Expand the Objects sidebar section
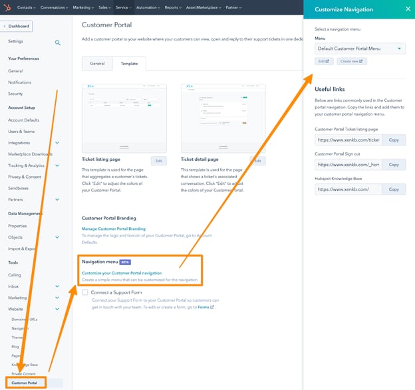The image size is (415, 390). [x=57, y=237]
